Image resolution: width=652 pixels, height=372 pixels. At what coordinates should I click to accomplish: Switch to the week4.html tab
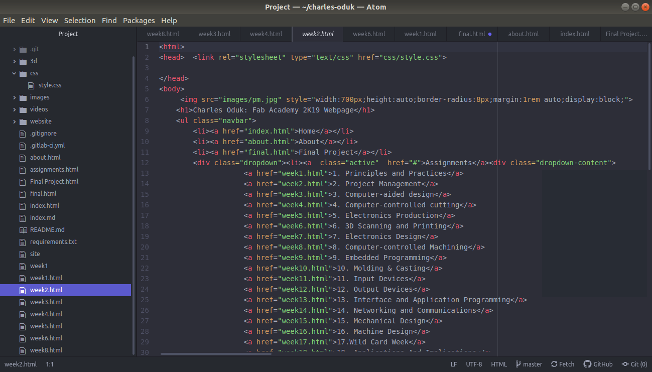[266, 34]
